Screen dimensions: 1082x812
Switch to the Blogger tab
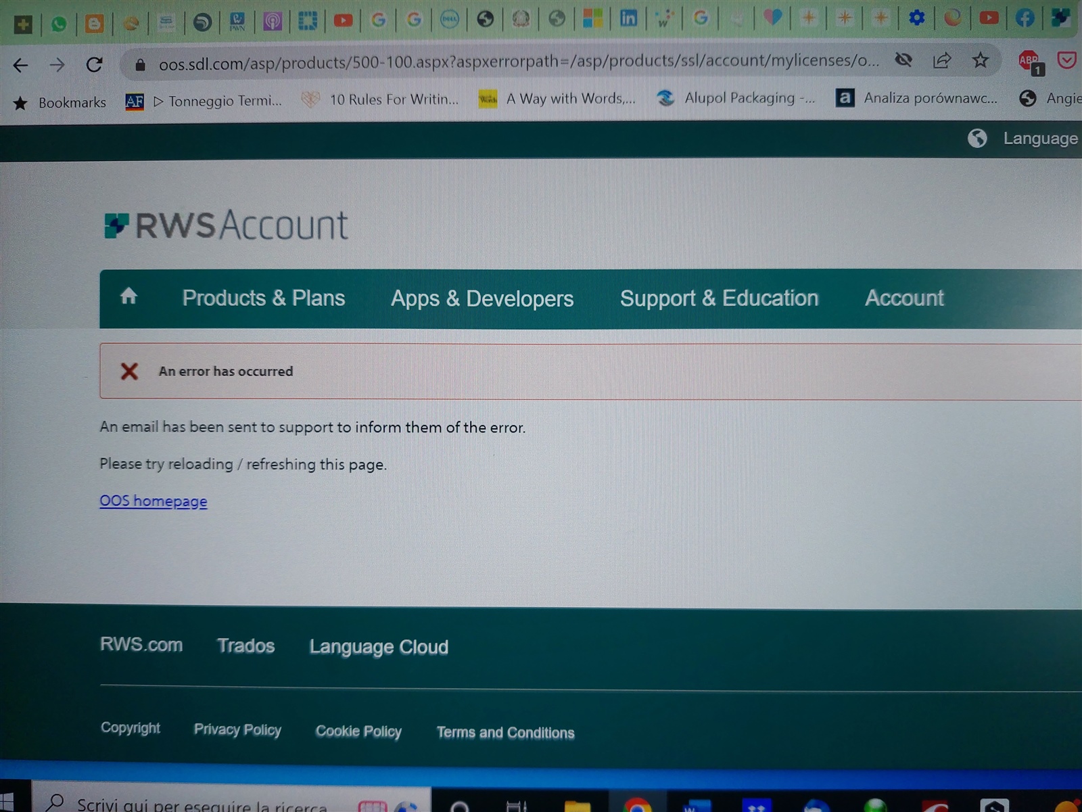coord(95,24)
